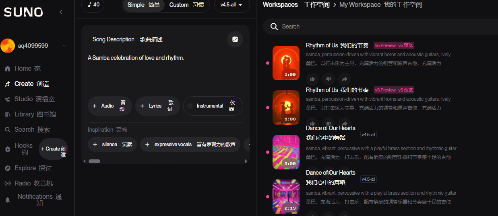Click the + Create button beside Hooks

click(x=53, y=149)
